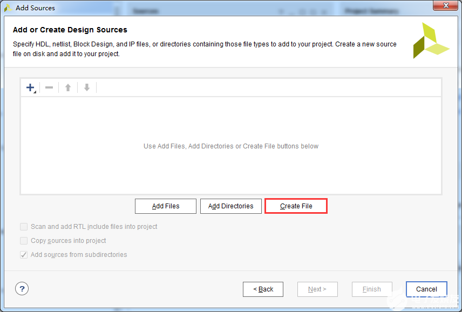Click the plus Add sources toolbar icon
This screenshot has width=462, height=312.
pos(30,87)
